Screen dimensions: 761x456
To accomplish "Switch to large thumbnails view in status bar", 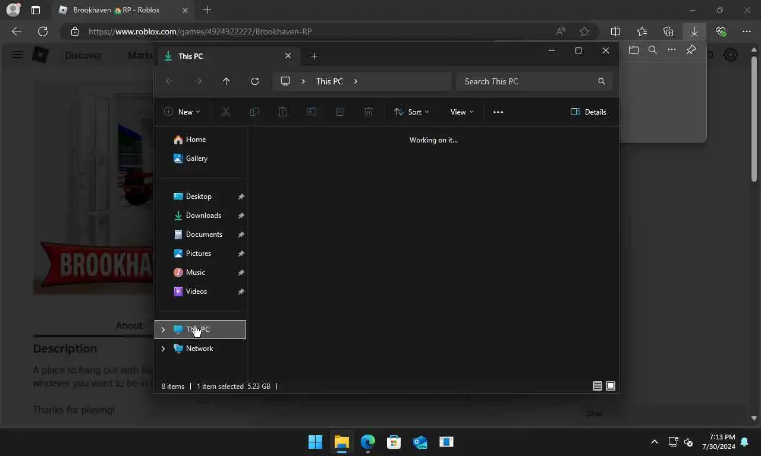I will coord(611,386).
